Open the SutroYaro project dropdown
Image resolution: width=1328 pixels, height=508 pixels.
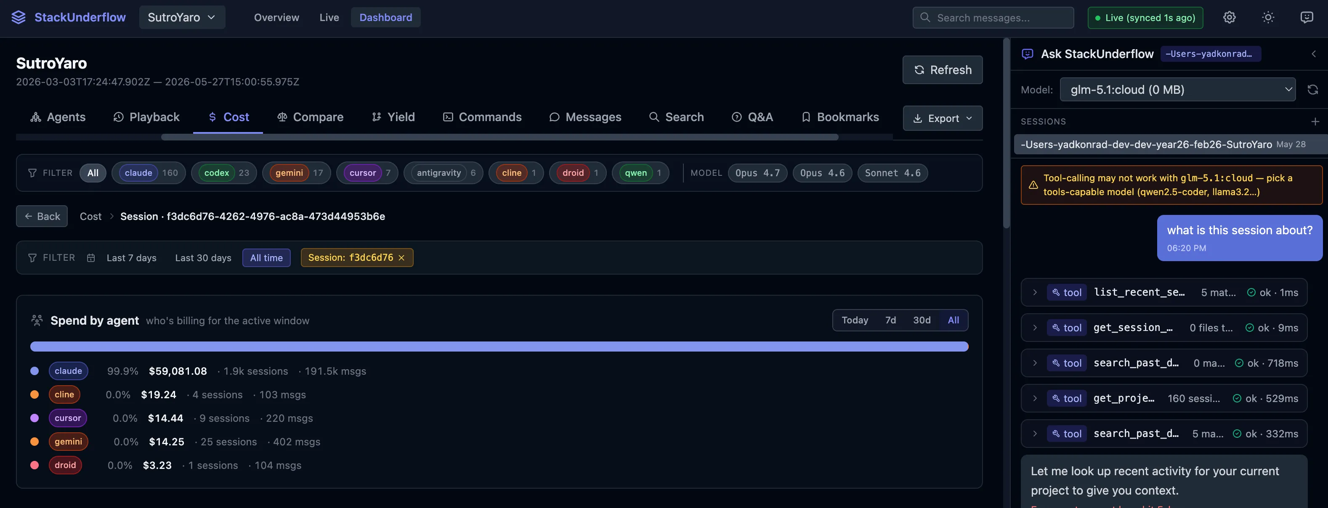click(x=182, y=18)
